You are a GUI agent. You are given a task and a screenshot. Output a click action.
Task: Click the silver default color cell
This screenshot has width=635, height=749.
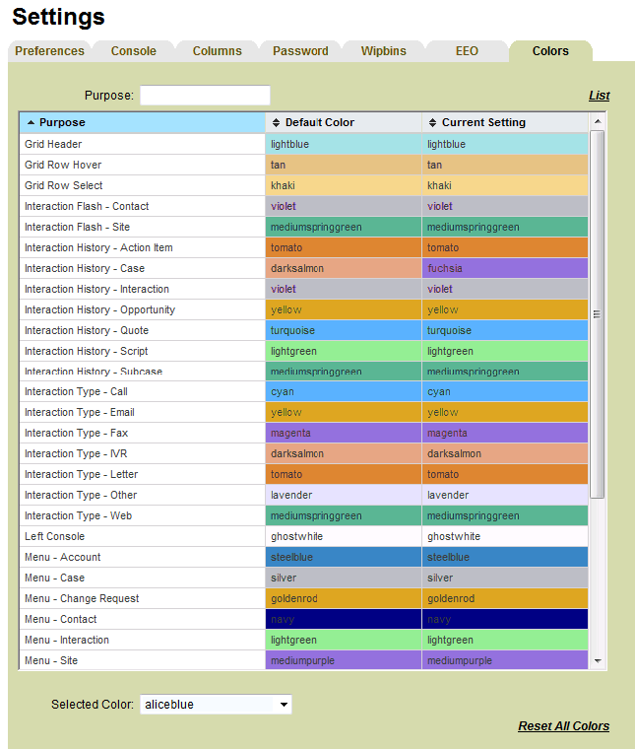tap(344, 578)
